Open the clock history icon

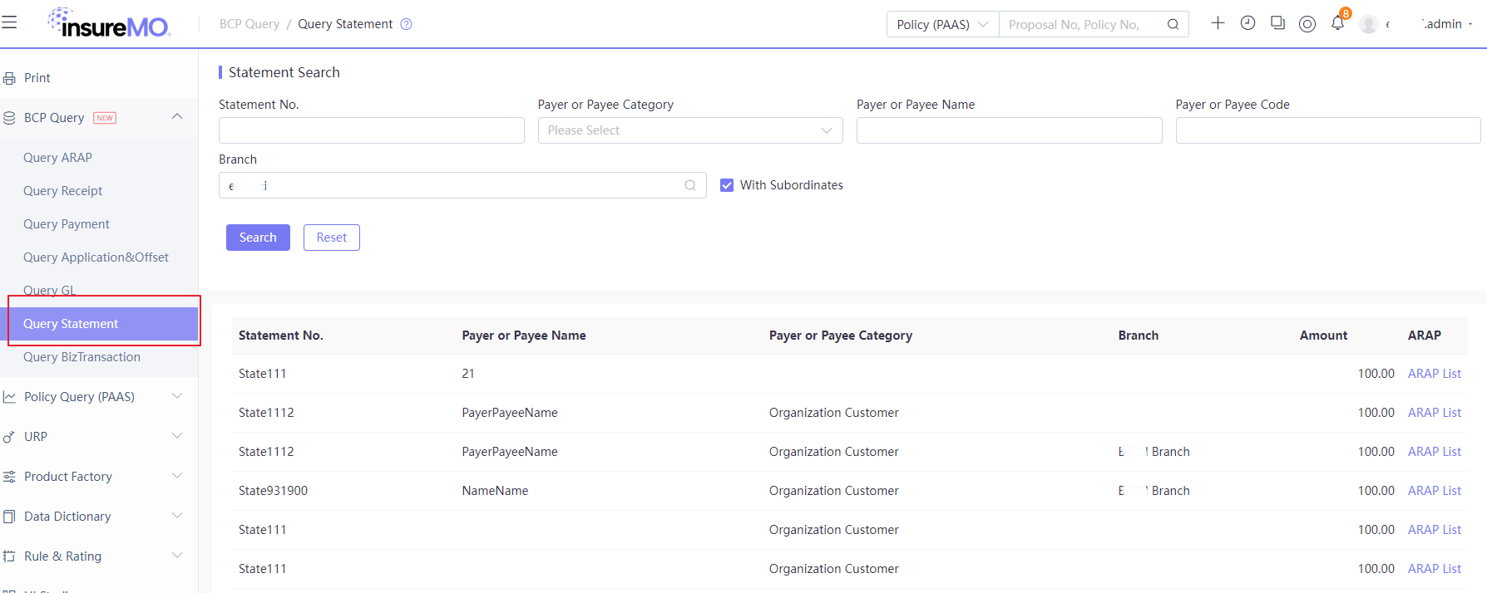pos(1247,23)
